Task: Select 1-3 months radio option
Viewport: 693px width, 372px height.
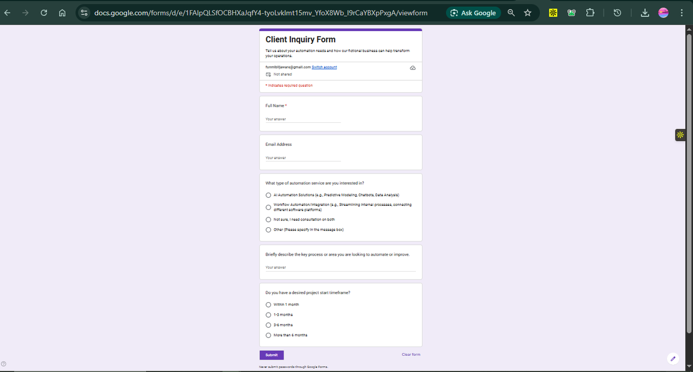Action: click(269, 315)
